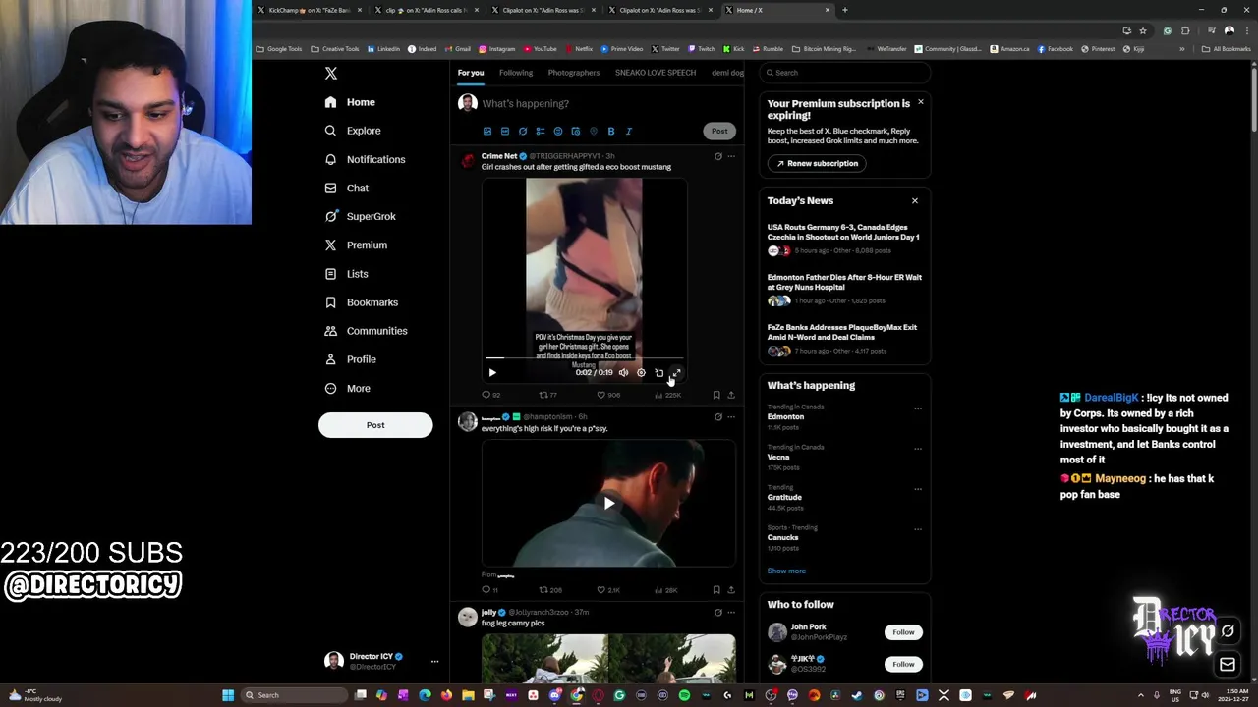Open more options for Canucks trend
The height and width of the screenshot is (707, 1258).
tap(918, 529)
